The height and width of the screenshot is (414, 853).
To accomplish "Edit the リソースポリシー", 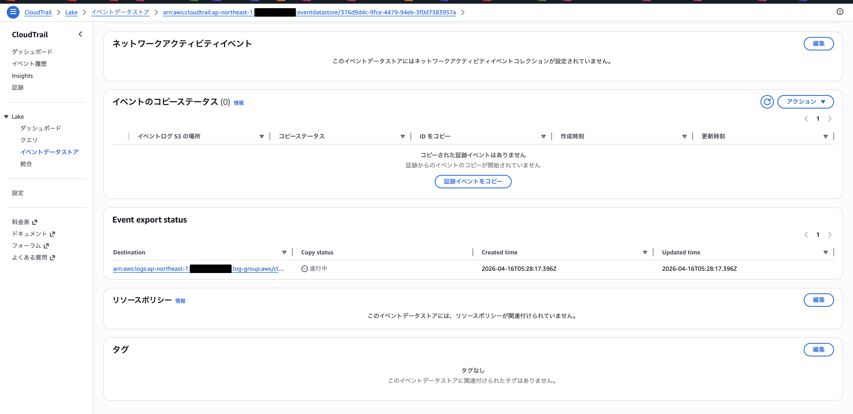I will 819,300.
